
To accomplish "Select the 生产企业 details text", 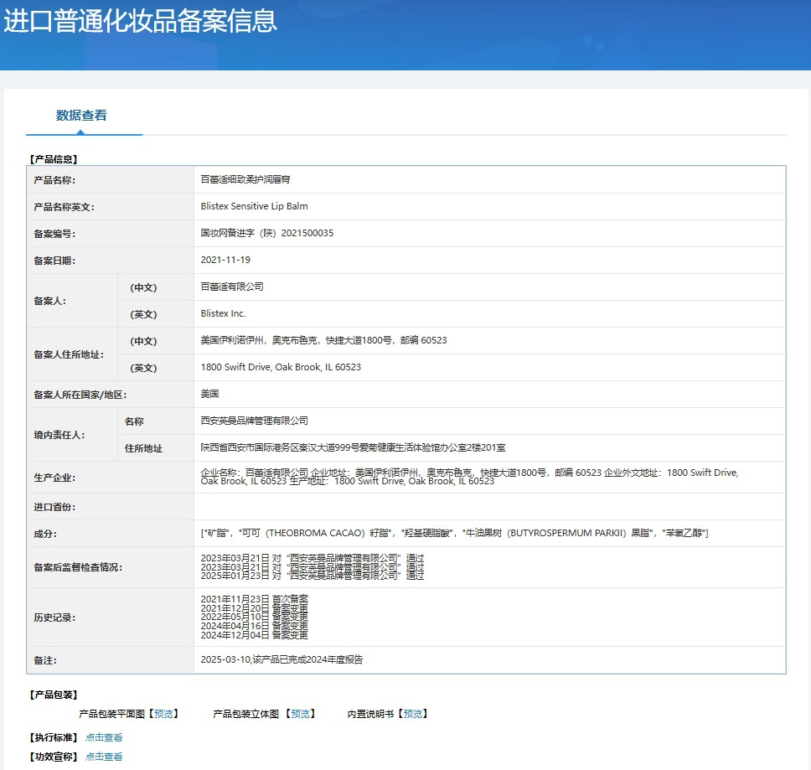I will [469, 477].
